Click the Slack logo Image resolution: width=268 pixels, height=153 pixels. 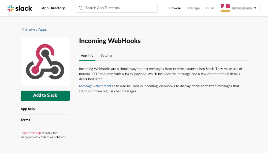click(x=20, y=8)
